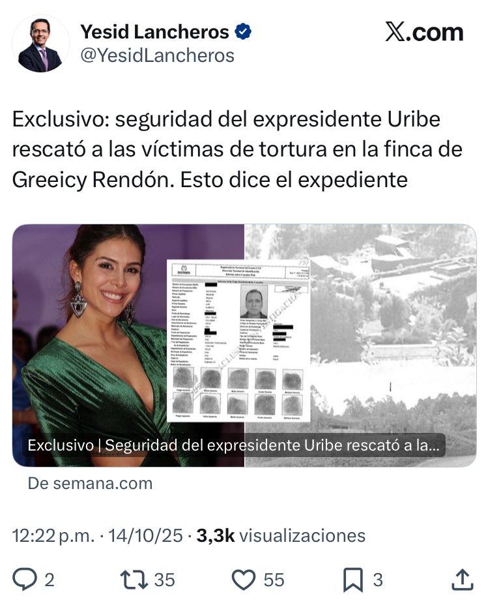This screenshot has height=609, width=488.
Task: View the 35 reposts count
Action: click(x=165, y=580)
